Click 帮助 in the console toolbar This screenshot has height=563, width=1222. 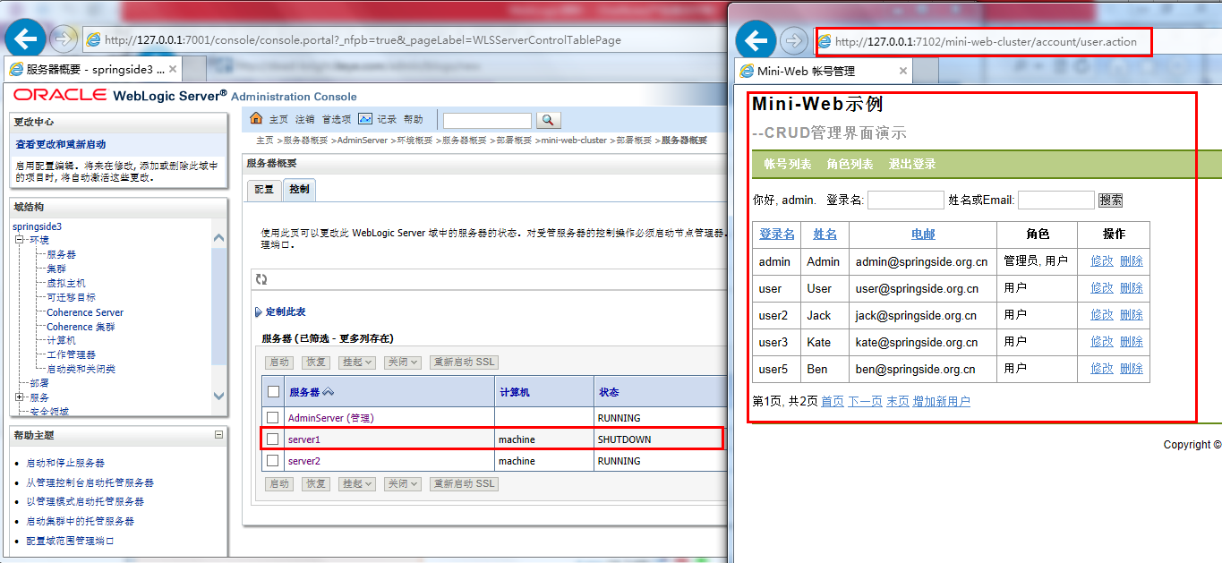point(413,119)
